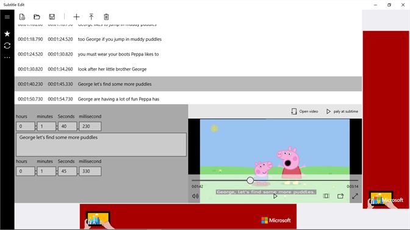
Task: Expand the three dots more options in the sidebar
Action: [7, 57]
